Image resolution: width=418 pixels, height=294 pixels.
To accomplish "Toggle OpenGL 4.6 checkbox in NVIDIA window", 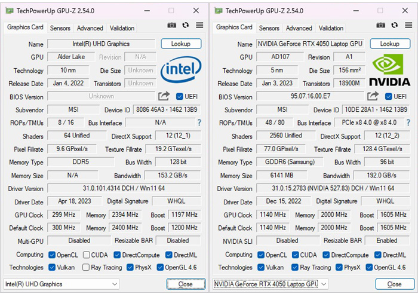I will point(369,267).
